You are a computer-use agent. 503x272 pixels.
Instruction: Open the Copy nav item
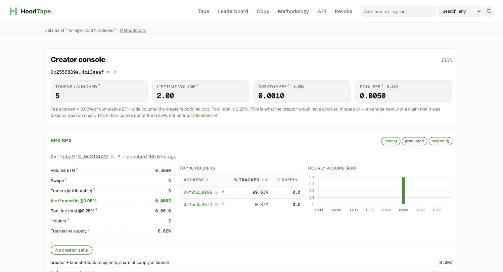[263, 11]
